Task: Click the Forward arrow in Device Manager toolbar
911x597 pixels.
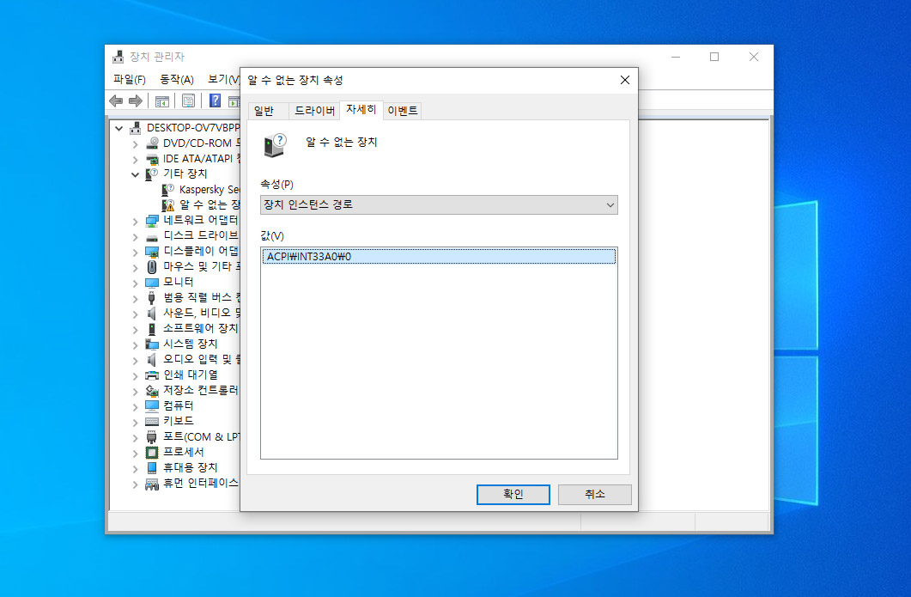Action: pos(135,101)
